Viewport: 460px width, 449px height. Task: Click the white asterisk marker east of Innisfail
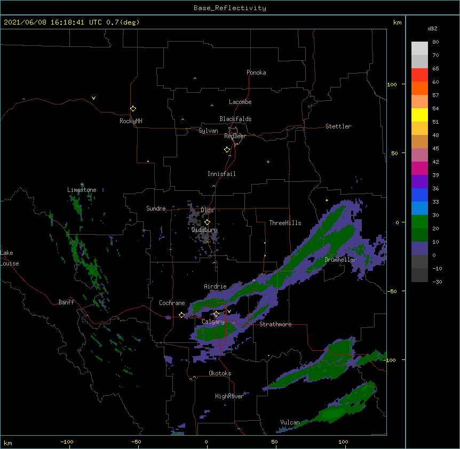click(268, 162)
